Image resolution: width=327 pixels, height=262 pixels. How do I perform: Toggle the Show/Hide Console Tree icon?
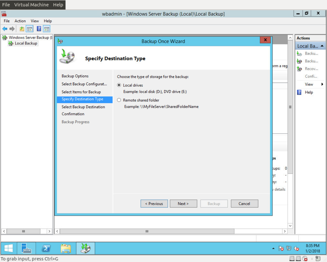(x=30, y=29)
